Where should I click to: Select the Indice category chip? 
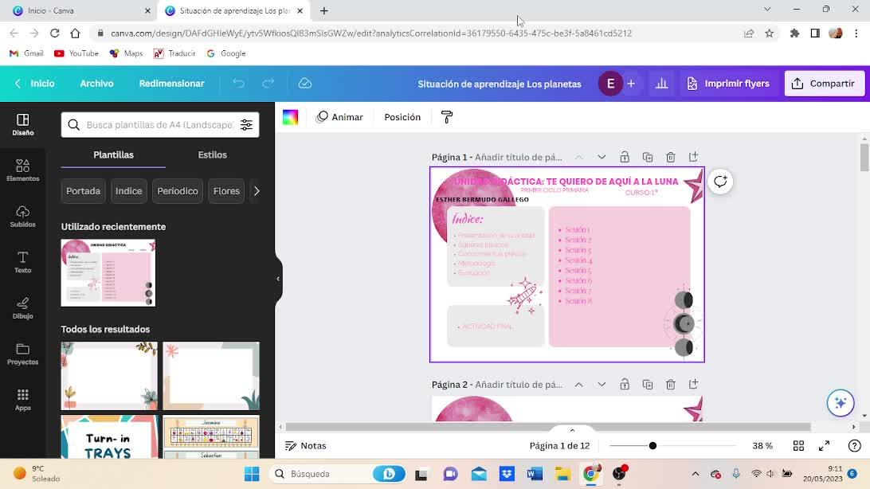pyautogui.click(x=129, y=190)
